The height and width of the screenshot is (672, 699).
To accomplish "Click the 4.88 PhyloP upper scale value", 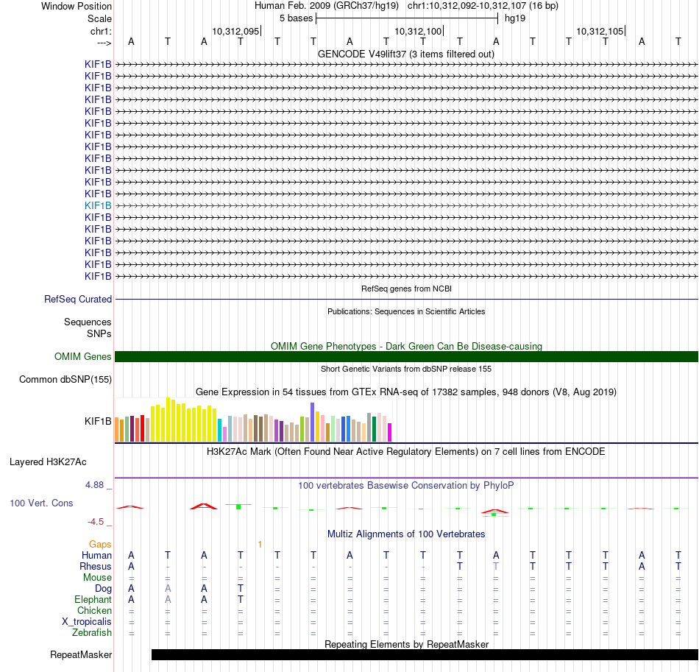I will click(94, 485).
